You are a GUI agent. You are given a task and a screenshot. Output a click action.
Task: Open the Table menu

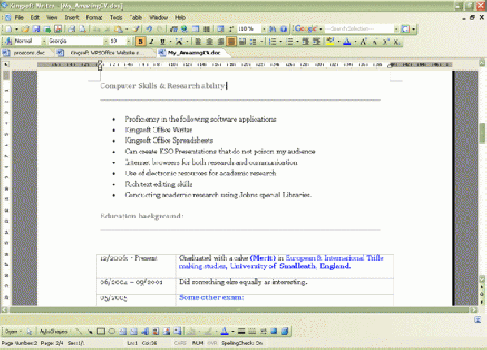[x=136, y=18]
